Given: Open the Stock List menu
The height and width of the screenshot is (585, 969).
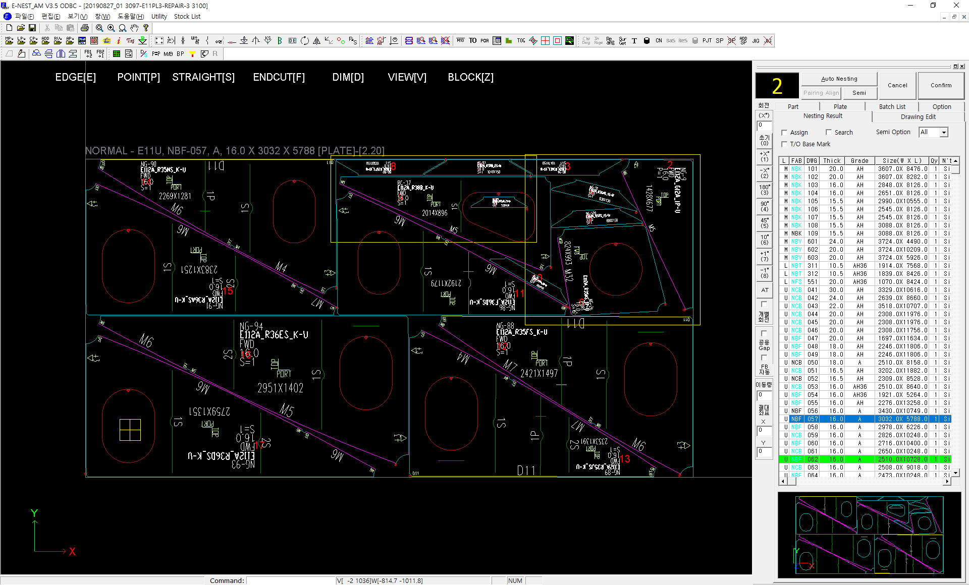Looking at the screenshot, I should [187, 16].
